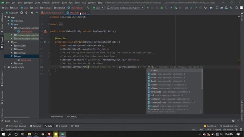Hide the Build tool window
Screen dimensions: 244x137
(x=238, y=121)
